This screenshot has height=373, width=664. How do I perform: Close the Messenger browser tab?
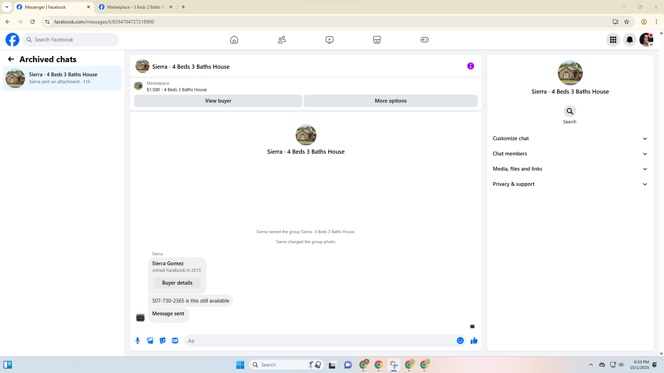coord(89,7)
